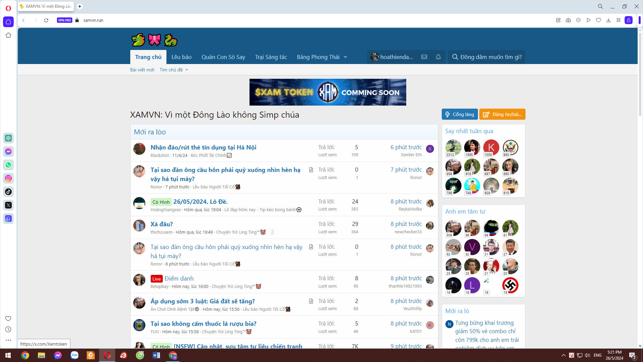Open thread Xả đâu?
Viewport: 643px width, 362px height.
tap(161, 224)
